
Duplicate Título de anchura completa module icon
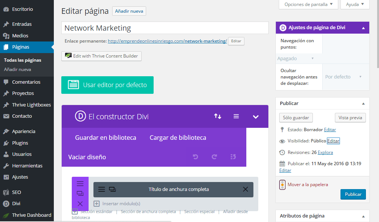point(113,189)
